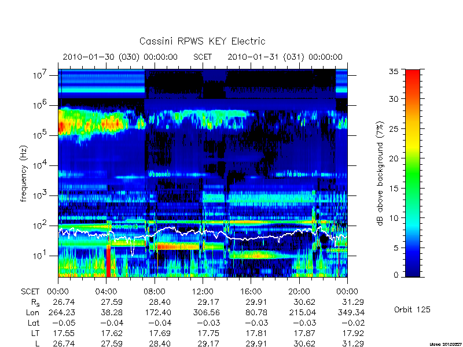Click the 'frequency (Hz)' axis label
The height and width of the screenshot is (347, 463).
tap(24, 174)
